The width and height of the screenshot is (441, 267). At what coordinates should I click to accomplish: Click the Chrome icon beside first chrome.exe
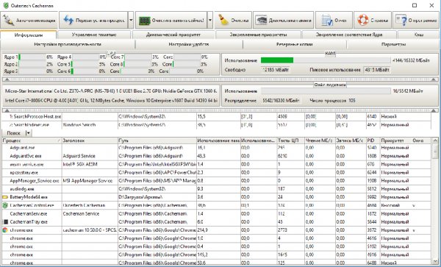click(x=5, y=230)
